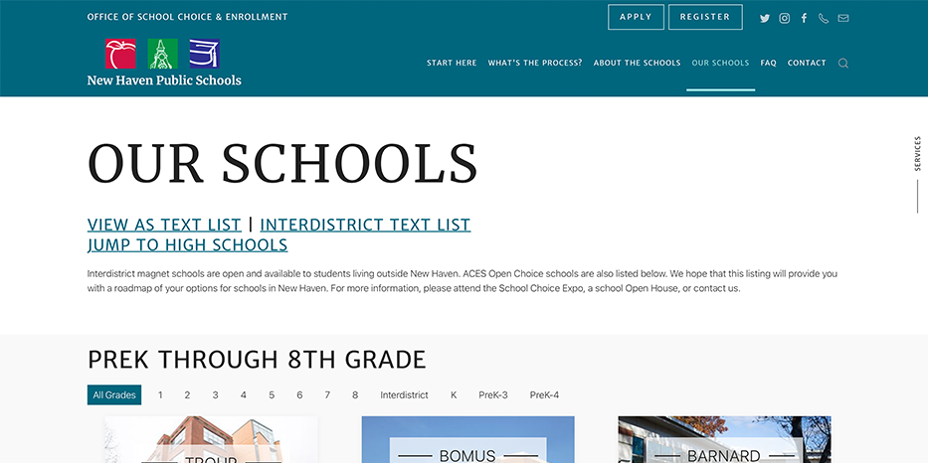Open What's the Process menu item
This screenshot has width=928, height=463.
tap(535, 64)
